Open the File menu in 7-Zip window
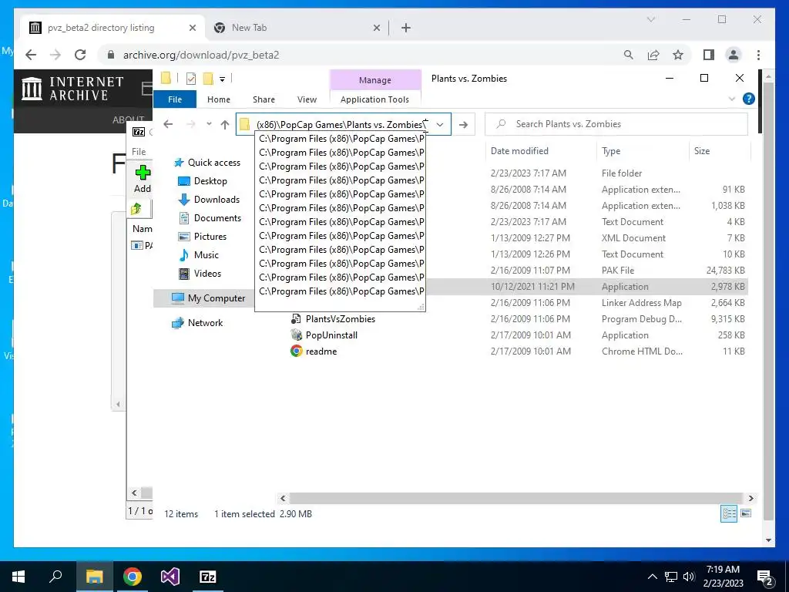The width and height of the screenshot is (789, 592). (139, 152)
